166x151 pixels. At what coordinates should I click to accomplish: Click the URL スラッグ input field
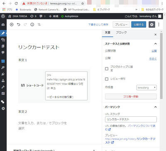[x=131, y=119]
